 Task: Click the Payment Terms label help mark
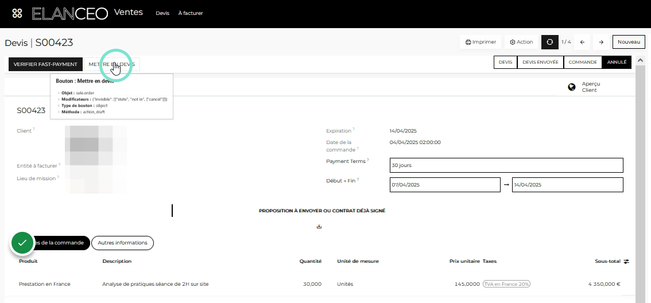pos(368,160)
